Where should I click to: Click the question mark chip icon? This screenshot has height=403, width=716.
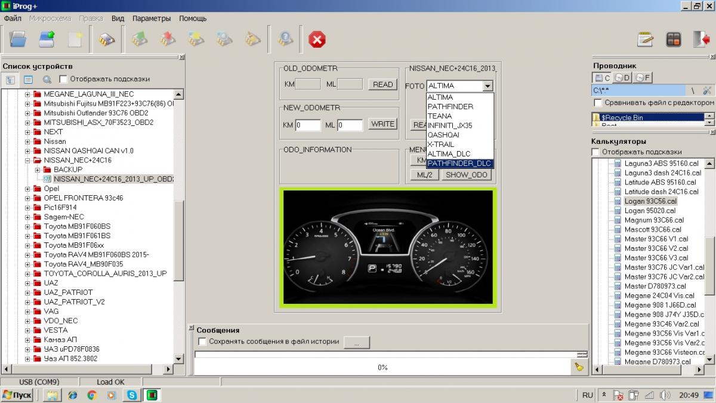pyautogui.click(x=286, y=39)
